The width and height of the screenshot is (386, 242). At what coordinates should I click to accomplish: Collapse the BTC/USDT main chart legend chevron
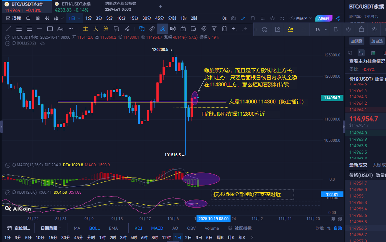point(8,37)
